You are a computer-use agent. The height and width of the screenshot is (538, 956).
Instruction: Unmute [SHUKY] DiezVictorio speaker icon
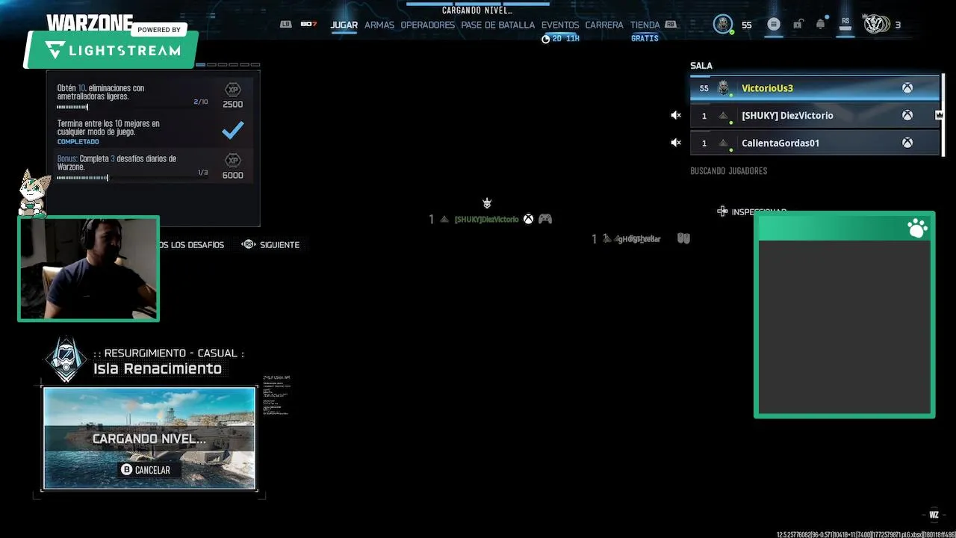[x=676, y=116]
